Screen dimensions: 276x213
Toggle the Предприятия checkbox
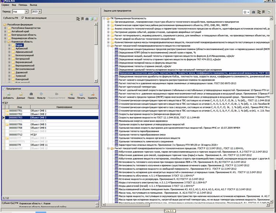point(4,89)
